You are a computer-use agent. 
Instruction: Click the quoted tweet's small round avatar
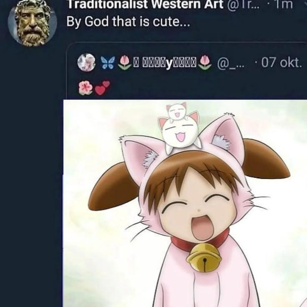(87, 63)
